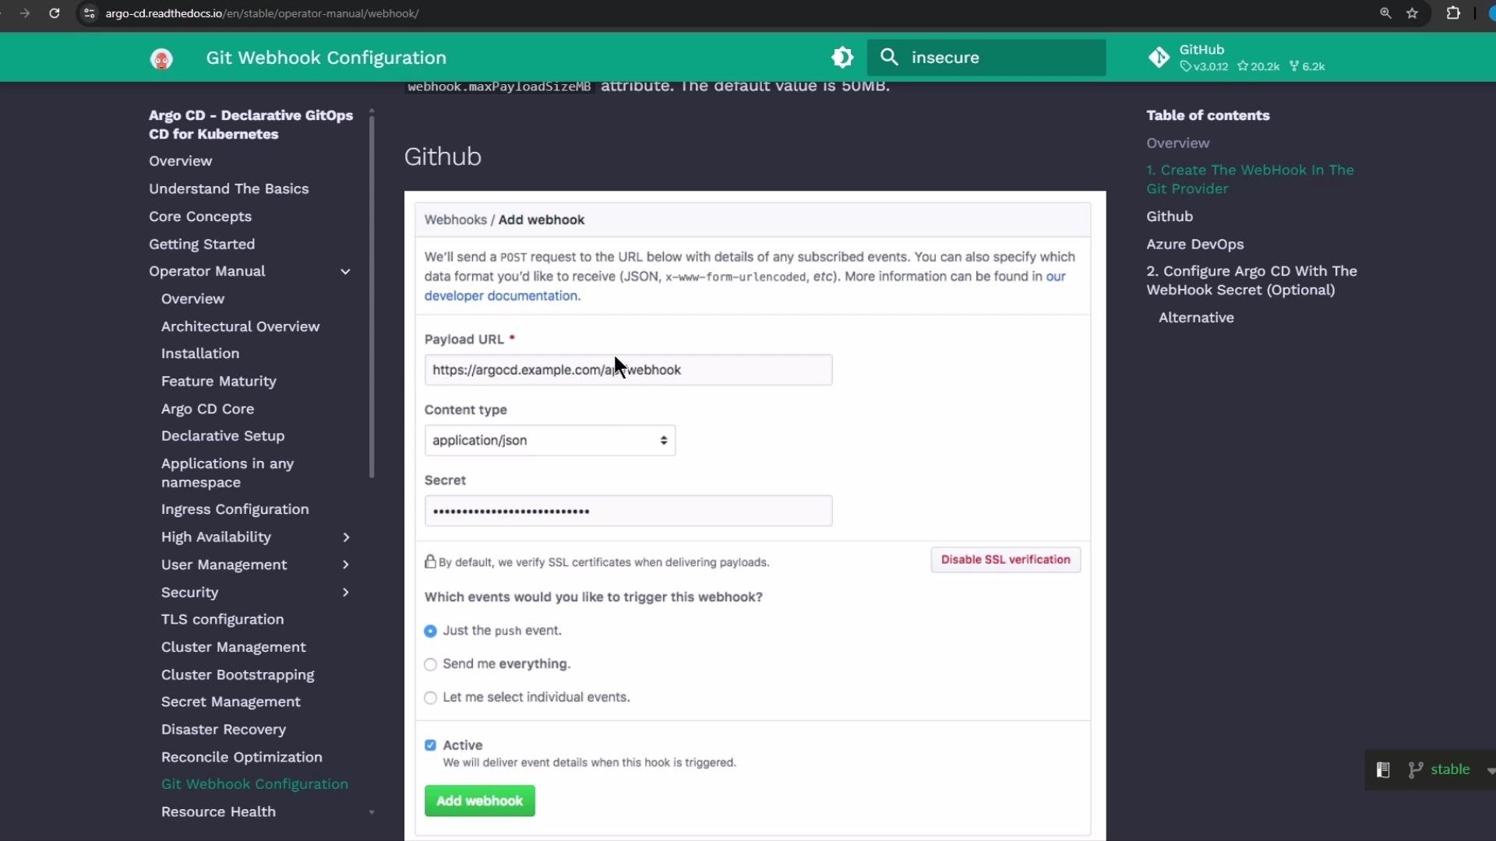The height and width of the screenshot is (841, 1496).
Task: Open Getting Started page
Action: 202,244
